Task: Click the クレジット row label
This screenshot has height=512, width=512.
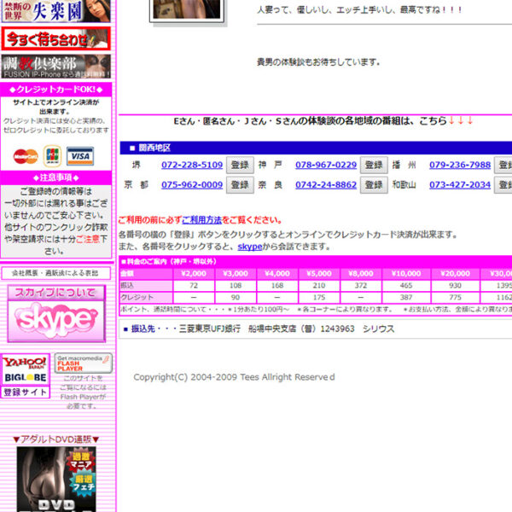Action: [146, 298]
